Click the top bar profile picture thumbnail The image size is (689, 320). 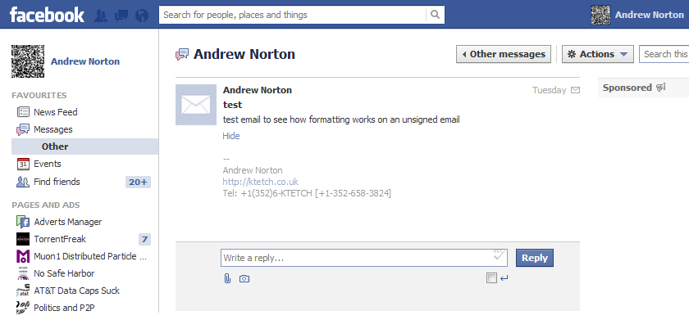[x=600, y=15]
